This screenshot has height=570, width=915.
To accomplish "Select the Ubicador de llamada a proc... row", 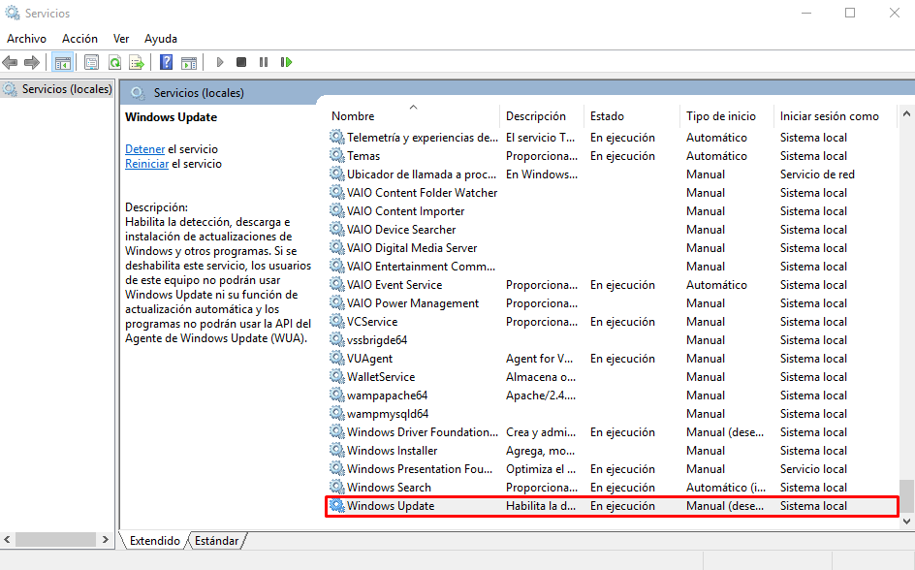I will click(x=612, y=174).
